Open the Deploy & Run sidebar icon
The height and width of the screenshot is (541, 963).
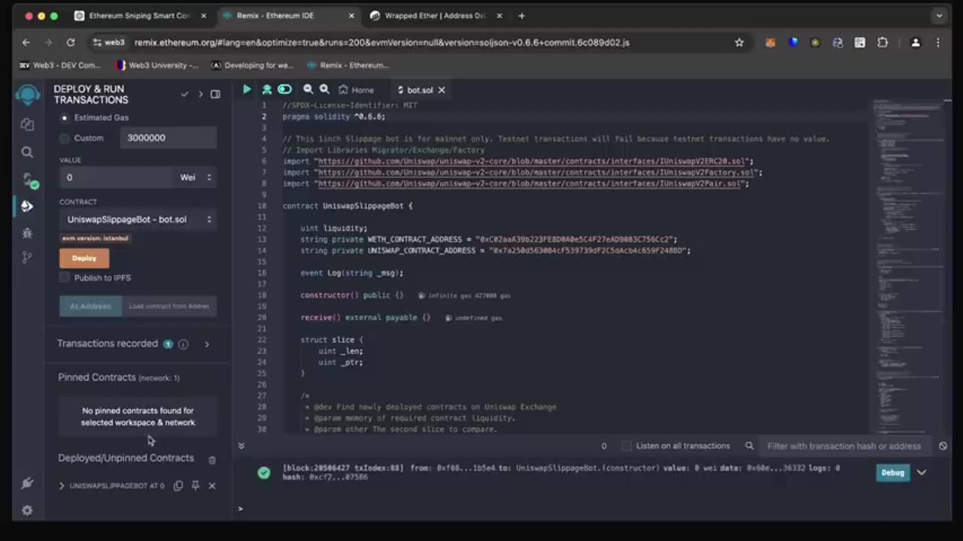click(x=27, y=206)
